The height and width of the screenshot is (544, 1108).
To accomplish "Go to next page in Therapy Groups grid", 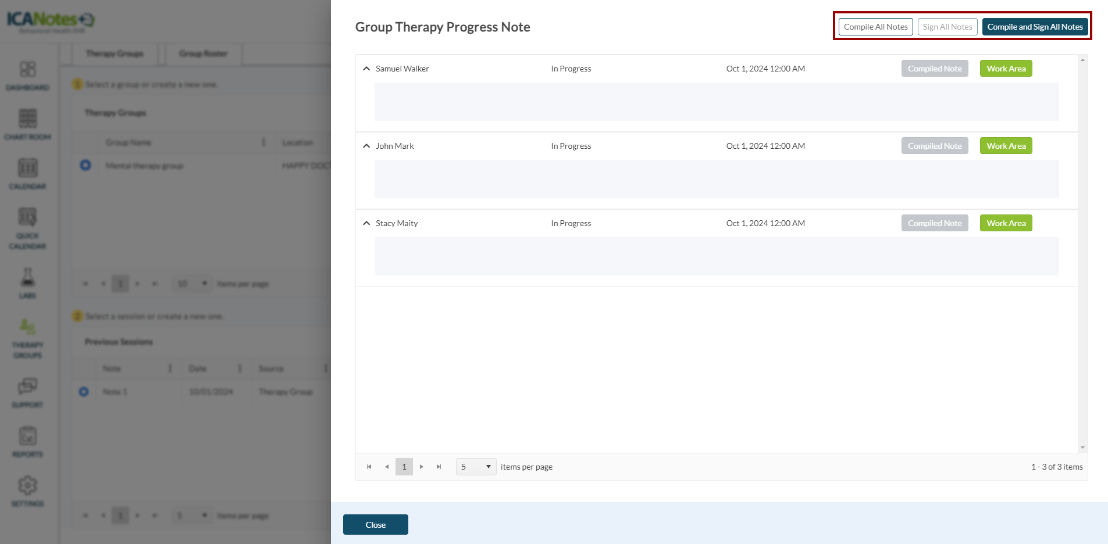I will click(137, 284).
